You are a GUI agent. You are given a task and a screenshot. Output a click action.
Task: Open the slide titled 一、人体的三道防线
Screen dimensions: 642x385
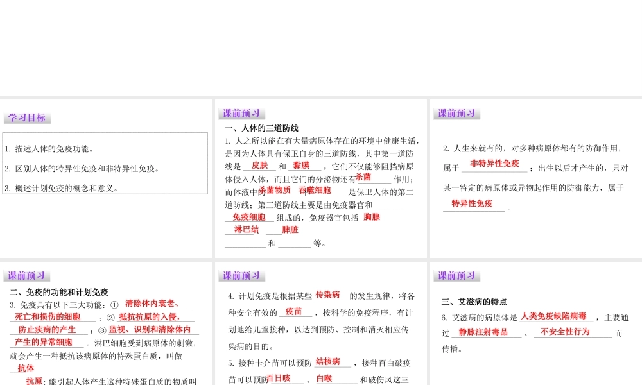(x=320, y=178)
